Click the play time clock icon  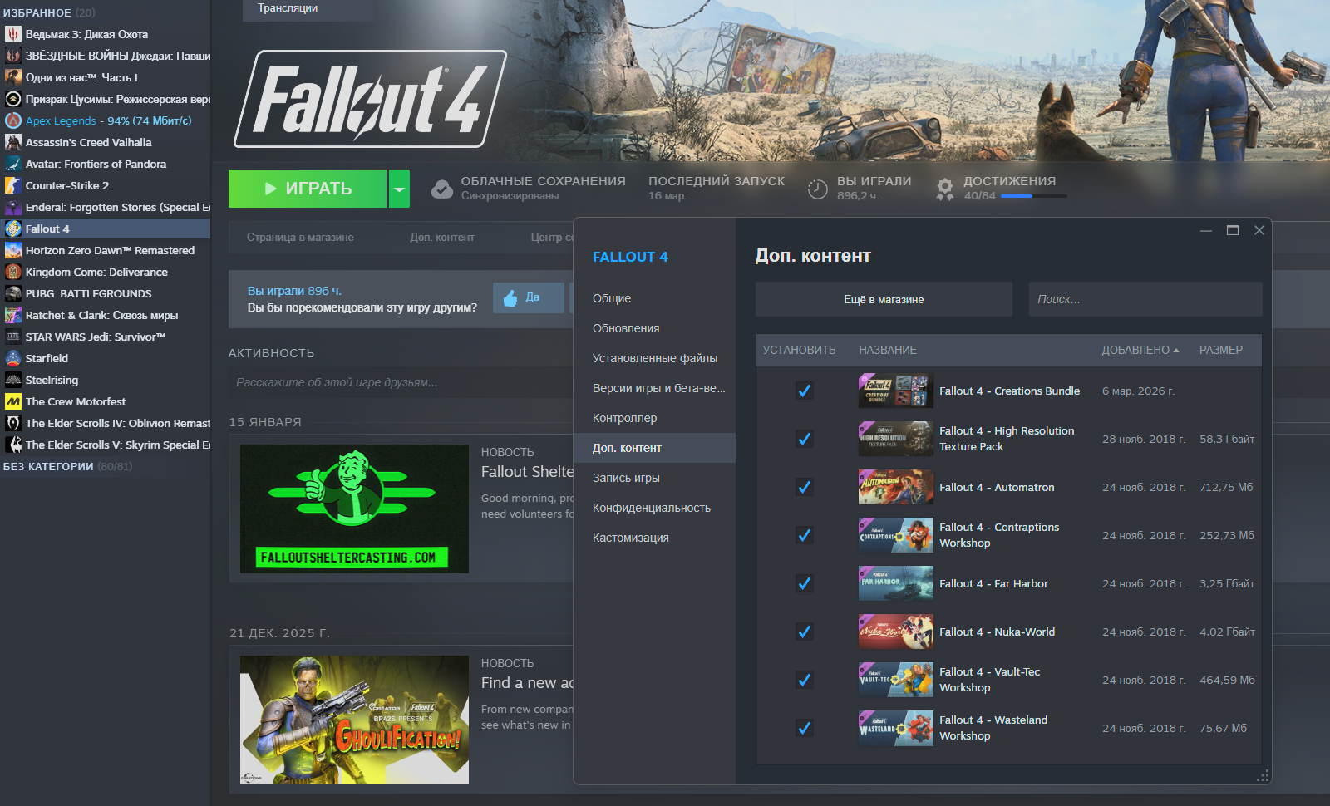click(x=818, y=189)
